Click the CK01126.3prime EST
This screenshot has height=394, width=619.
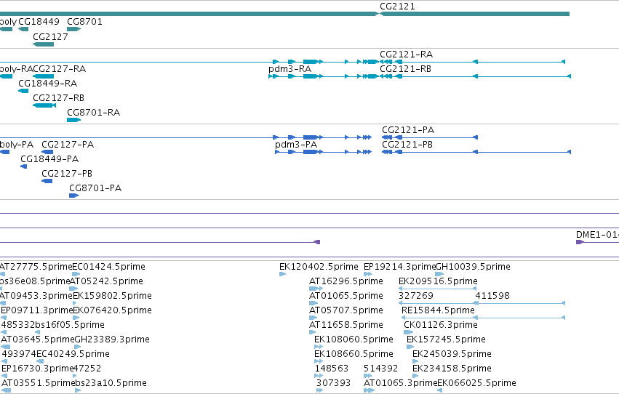pyautogui.click(x=408, y=332)
